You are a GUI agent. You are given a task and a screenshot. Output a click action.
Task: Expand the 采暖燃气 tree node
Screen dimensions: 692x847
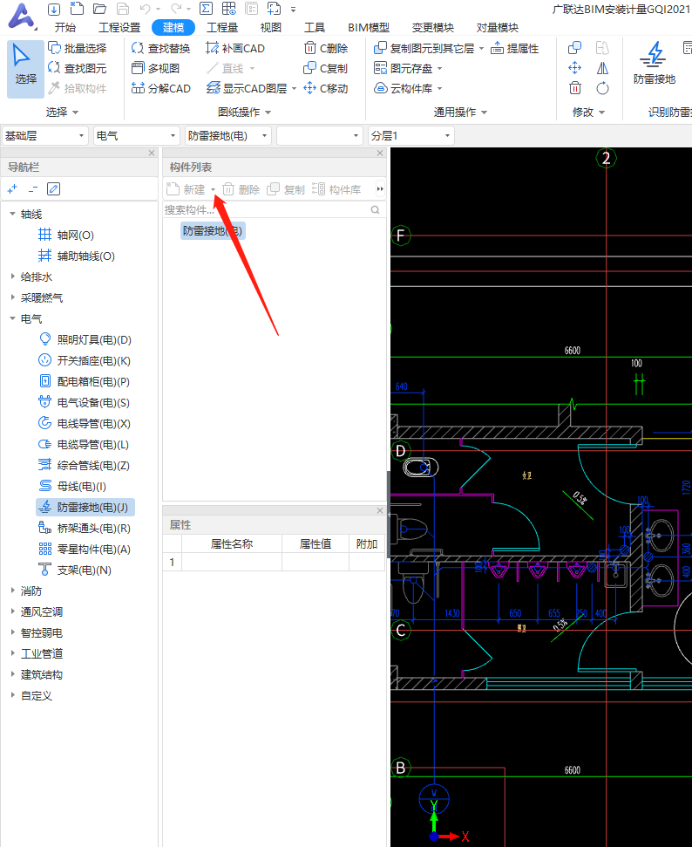[12, 297]
